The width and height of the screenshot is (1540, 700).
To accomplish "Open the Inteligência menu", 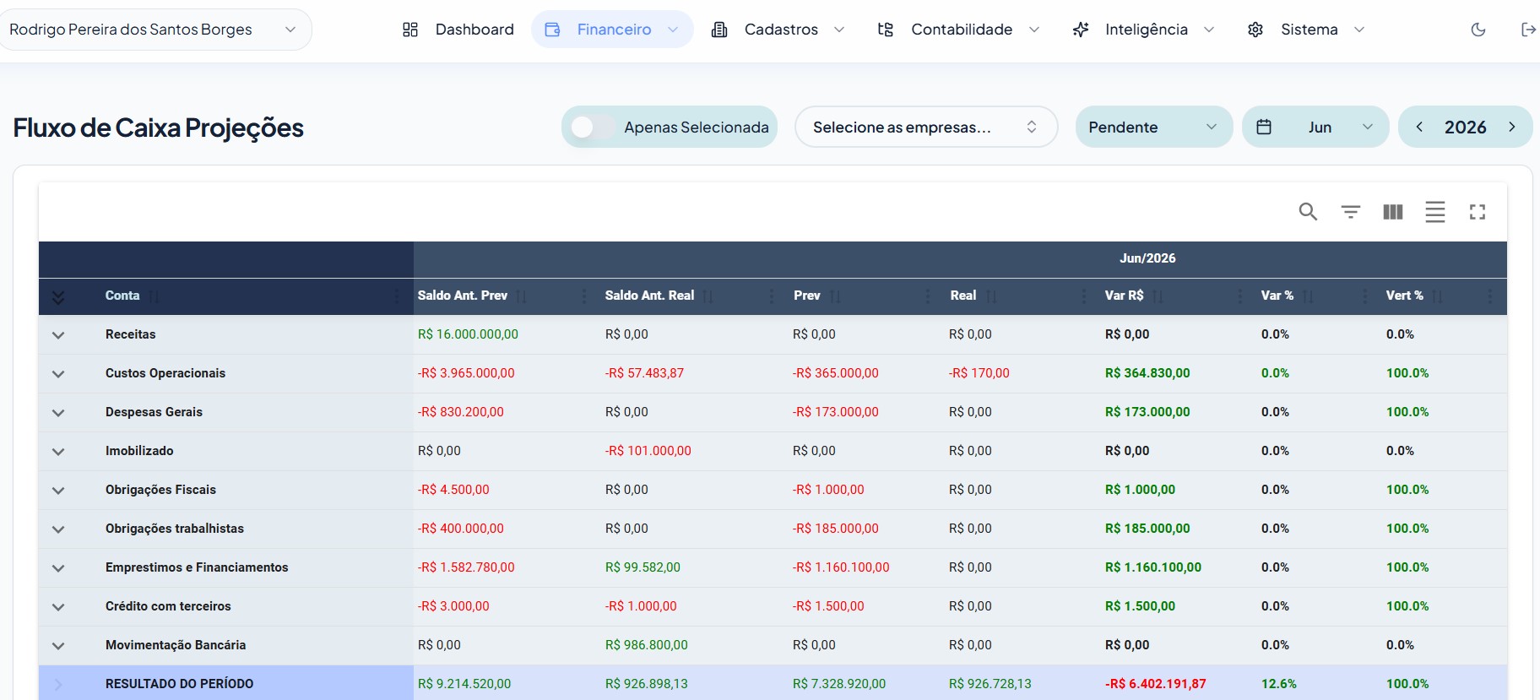I will click(x=1143, y=30).
